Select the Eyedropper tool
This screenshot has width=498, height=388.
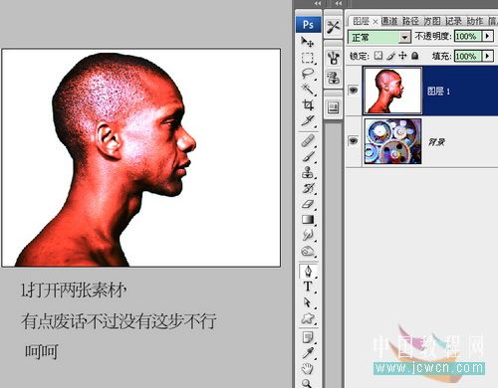[308, 353]
